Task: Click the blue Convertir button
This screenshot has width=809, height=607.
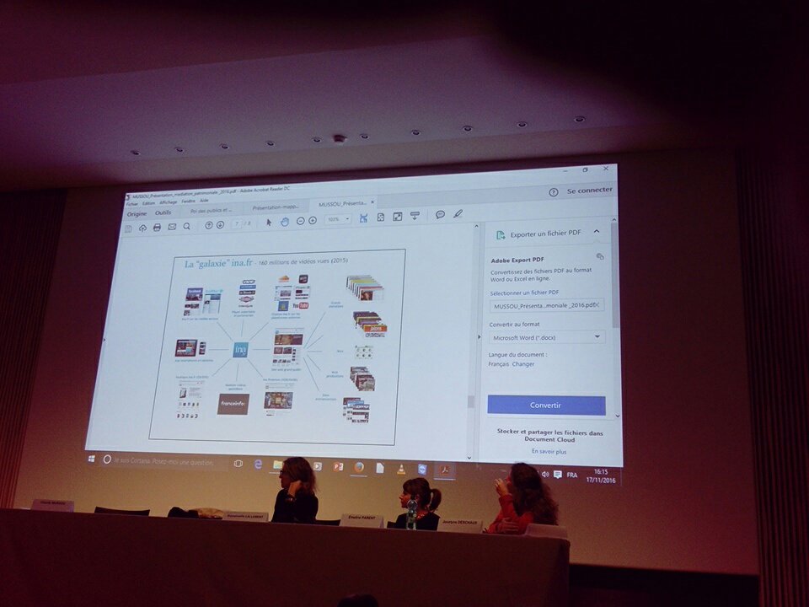Action: pyautogui.click(x=546, y=406)
